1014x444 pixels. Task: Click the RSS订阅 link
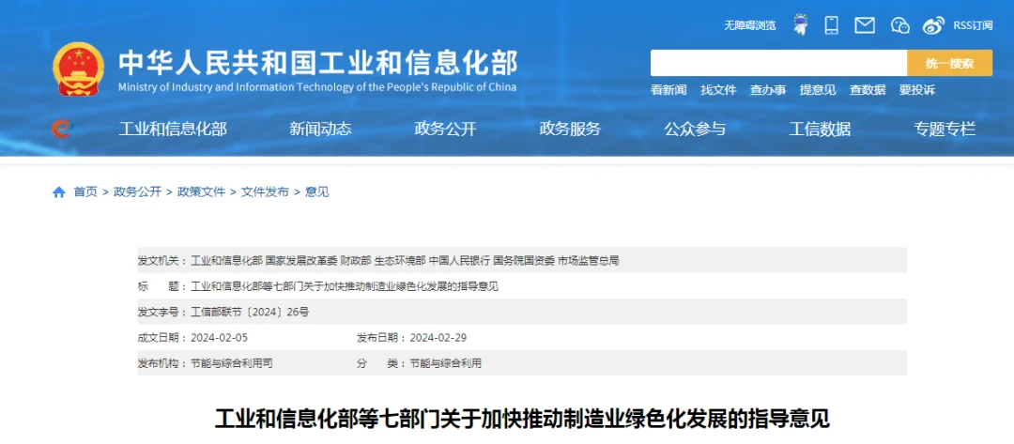tap(973, 25)
